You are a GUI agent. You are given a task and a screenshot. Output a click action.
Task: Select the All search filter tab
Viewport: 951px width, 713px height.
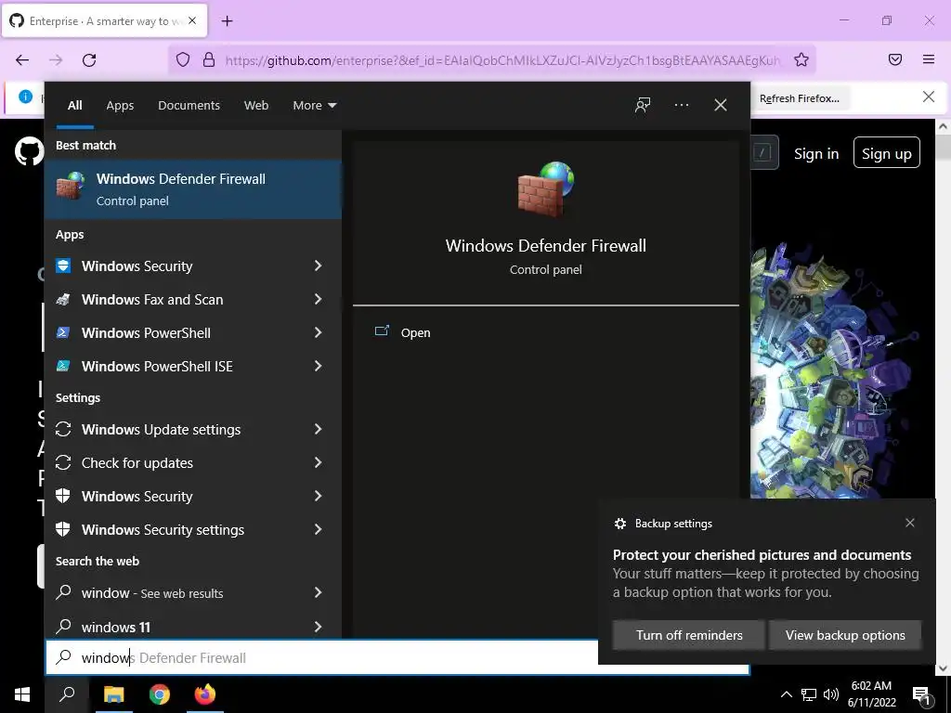tap(75, 105)
